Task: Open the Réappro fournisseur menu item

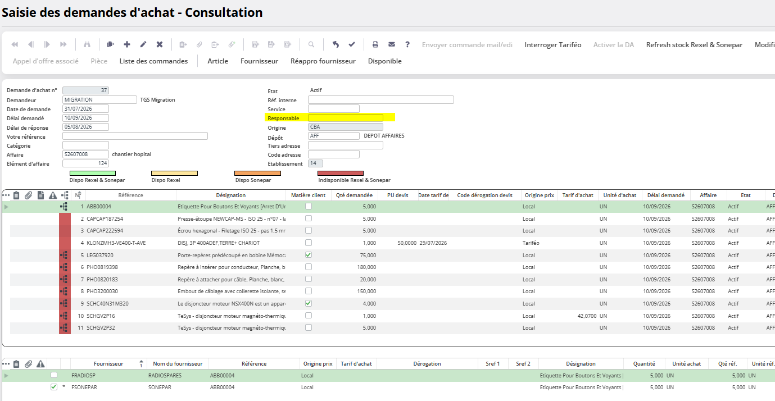Action: [323, 61]
